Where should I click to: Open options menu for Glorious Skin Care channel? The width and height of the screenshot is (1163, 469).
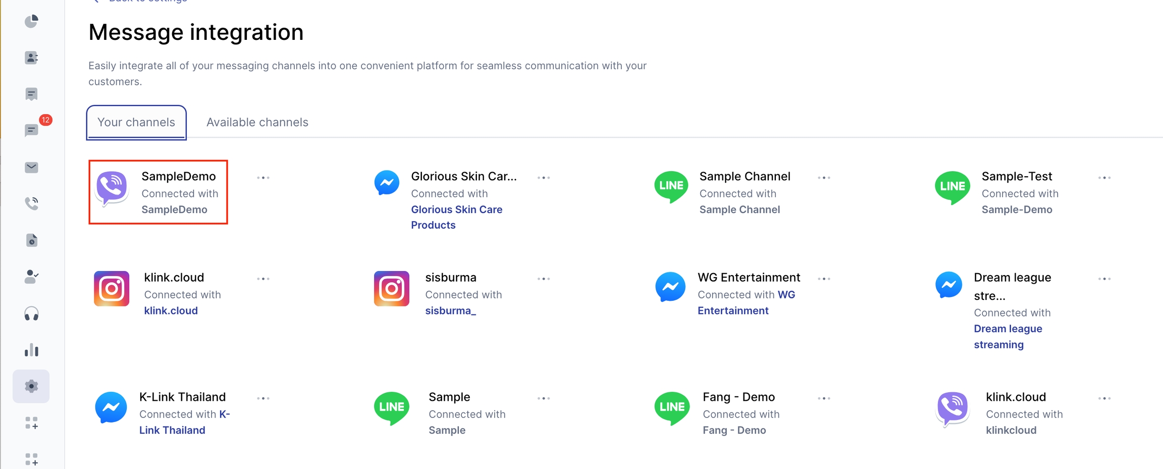544,178
